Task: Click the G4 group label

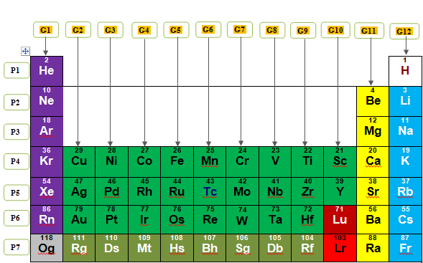Action: pyautogui.click(x=144, y=30)
